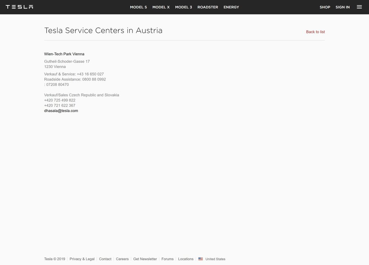
Task: Open the Energy menu item
Action: 231,7
